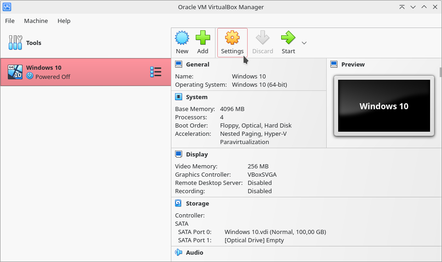Click the Remote Desktop Server Disabled value

[260, 183]
